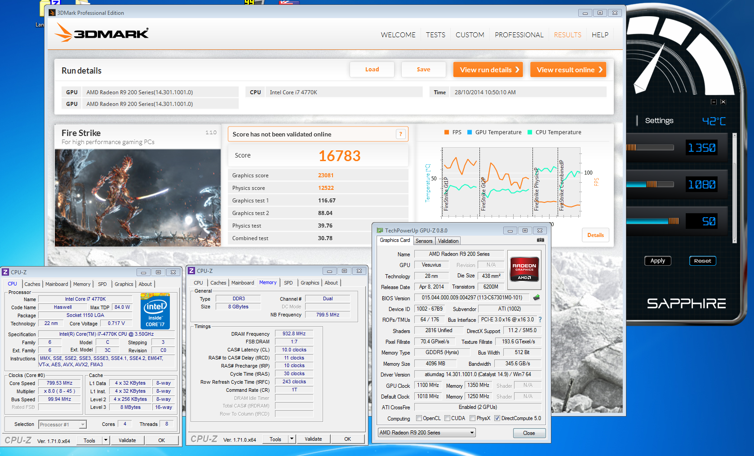Click the CPU-Z Memory window title icon
Screen dimensions: 754x456
[x=191, y=271]
